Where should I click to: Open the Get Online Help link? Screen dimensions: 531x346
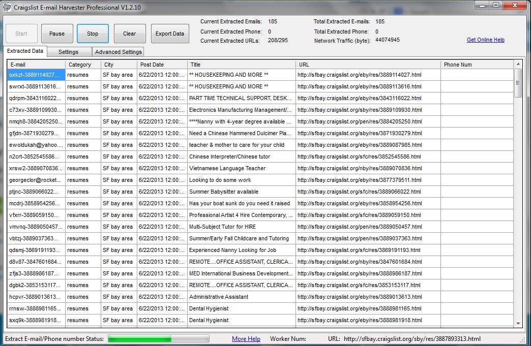click(x=486, y=40)
